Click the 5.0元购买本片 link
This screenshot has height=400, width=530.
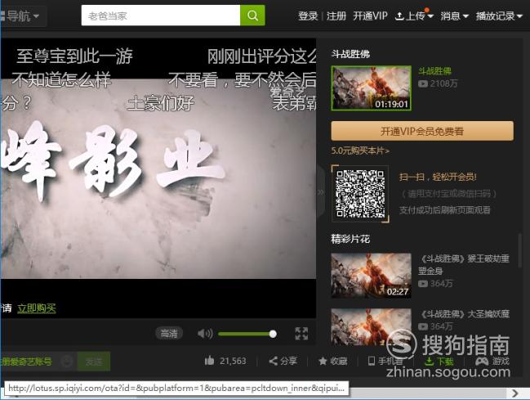[360, 151]
